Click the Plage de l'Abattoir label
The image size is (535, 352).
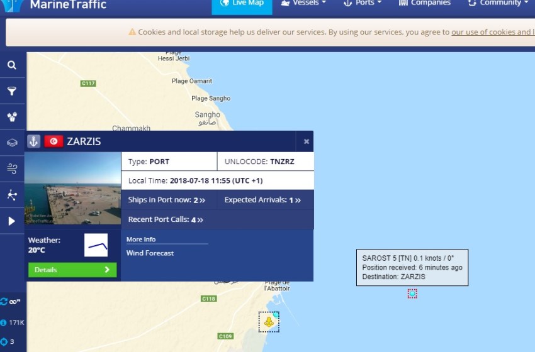tap(277, 285)
